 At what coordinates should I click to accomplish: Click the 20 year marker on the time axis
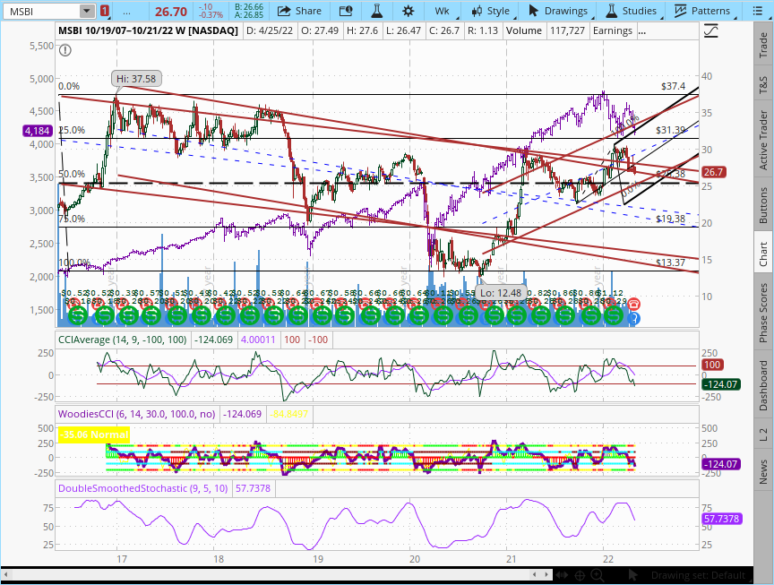(x=415, y=559)
